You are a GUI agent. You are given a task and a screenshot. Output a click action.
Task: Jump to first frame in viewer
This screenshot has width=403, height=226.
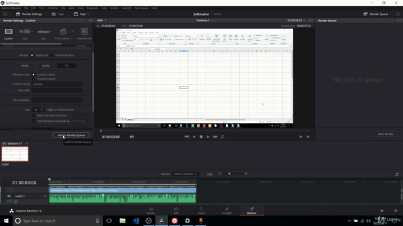[x=187, y=137]
